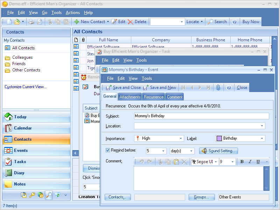Toggle the Remind before checkbox

coord(108,150)
